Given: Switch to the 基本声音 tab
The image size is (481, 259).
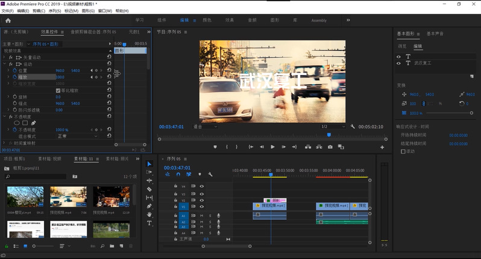Looking at the screenshot, I should click(435, 33).
